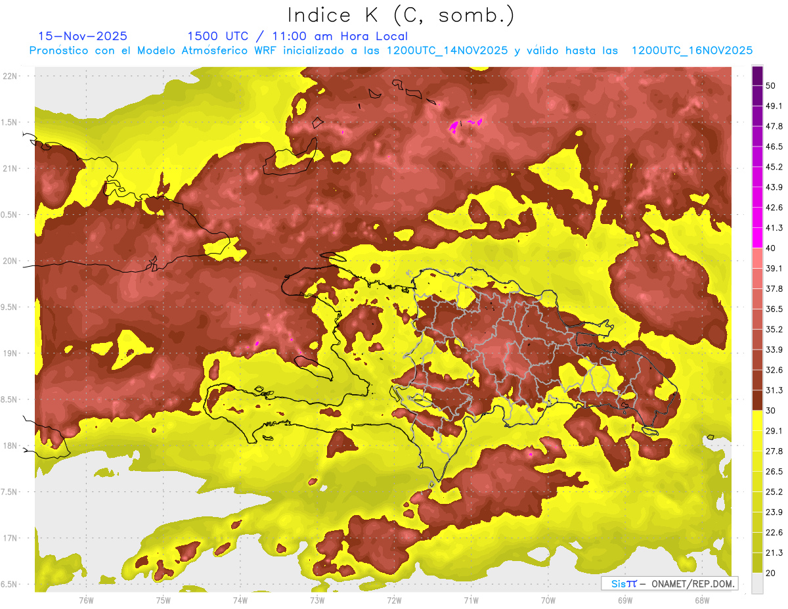Click the "69W" longitude label
The width and height of the screenshot is (788, 609).
(x=625, y=600)
